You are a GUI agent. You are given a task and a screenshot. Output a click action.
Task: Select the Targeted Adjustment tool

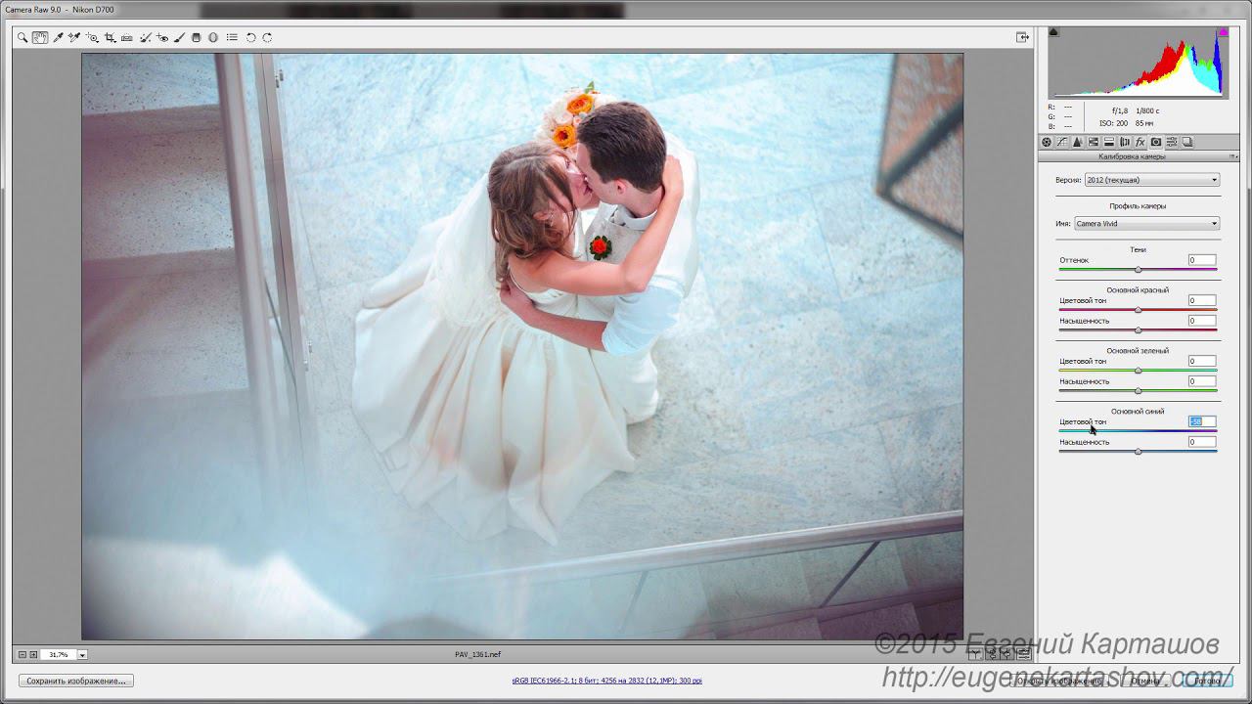[x=92, y=37]
